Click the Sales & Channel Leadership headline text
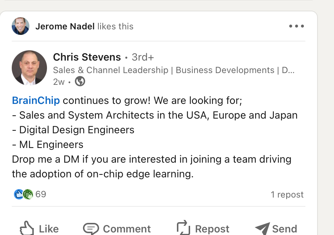Screen dimensions: 334x235 pyautogui.click(x=174, y=70)
